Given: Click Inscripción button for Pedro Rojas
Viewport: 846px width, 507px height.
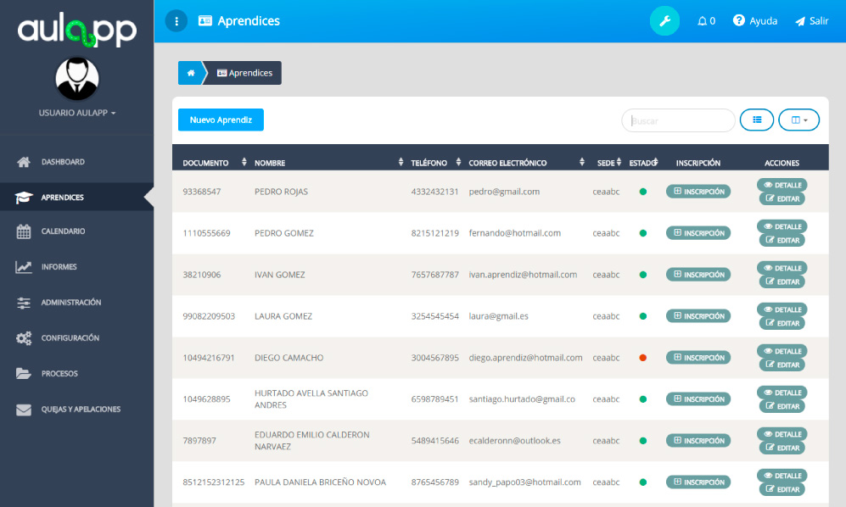Looking at the screenshot, I should pyautogui.click(x=698, y=192).
